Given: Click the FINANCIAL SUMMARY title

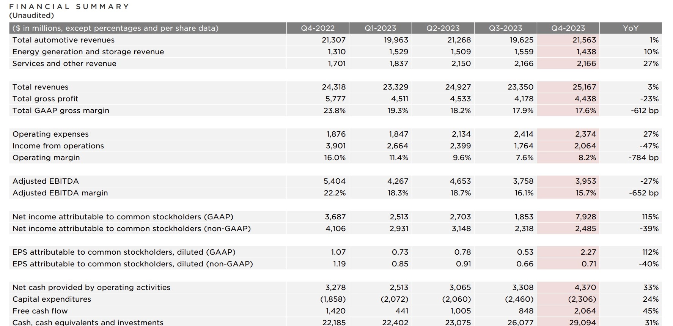Looking at the screenshot, I should 69,6.
